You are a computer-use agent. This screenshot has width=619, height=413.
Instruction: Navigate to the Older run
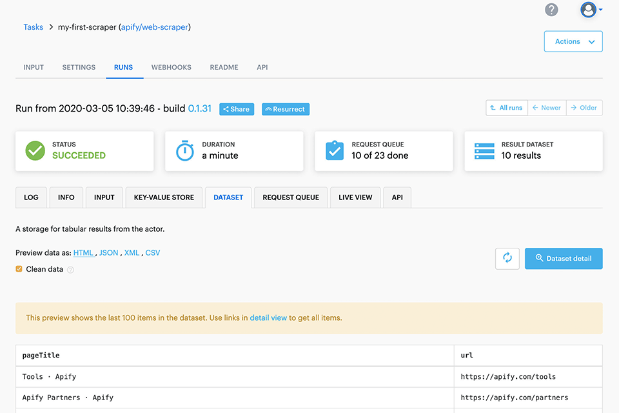tap(584, 108)
